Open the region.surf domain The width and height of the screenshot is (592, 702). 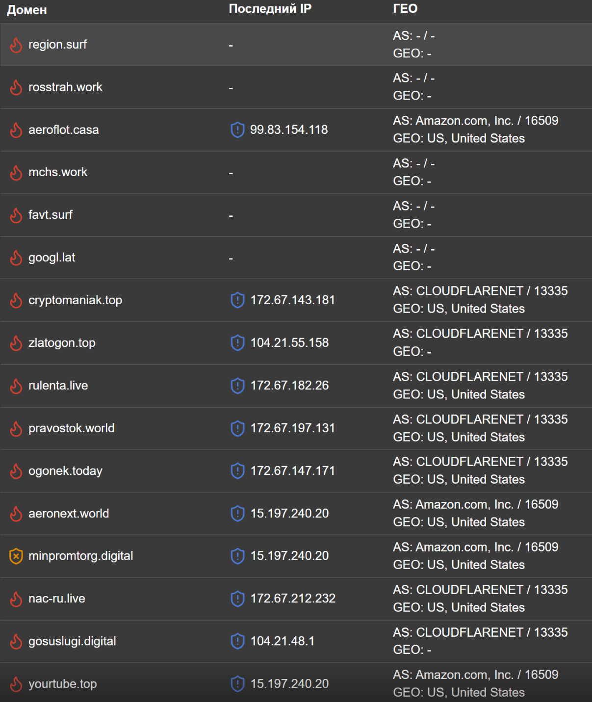[x=58, y=45]
